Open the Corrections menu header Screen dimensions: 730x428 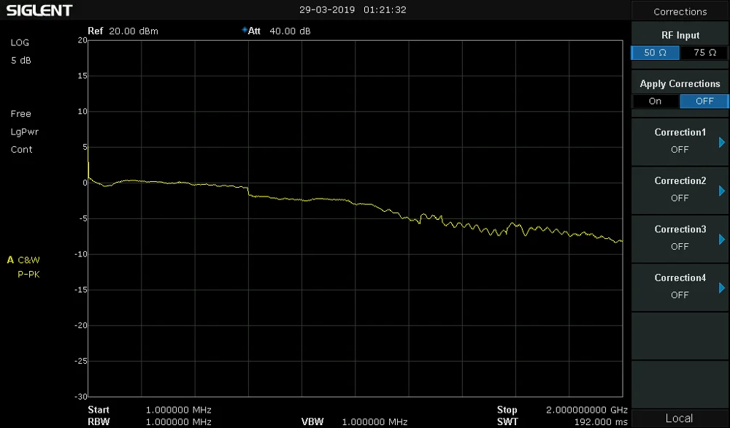tap(680, 12)
